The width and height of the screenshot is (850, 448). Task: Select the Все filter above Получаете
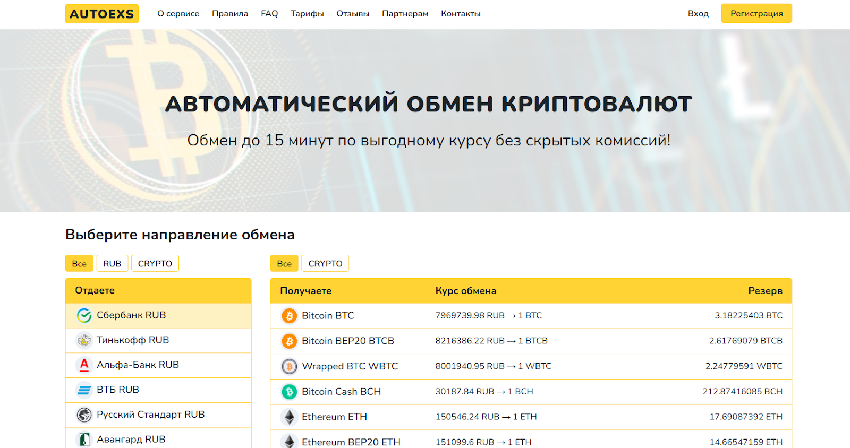(284, 263)
